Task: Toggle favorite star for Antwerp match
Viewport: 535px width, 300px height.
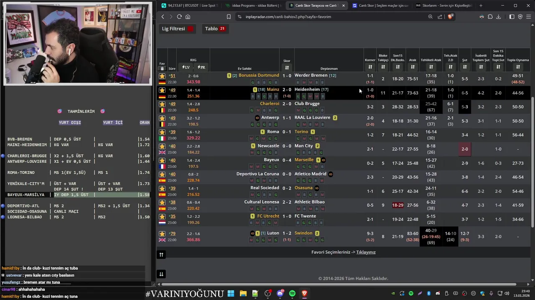Action: click(162, 118)
